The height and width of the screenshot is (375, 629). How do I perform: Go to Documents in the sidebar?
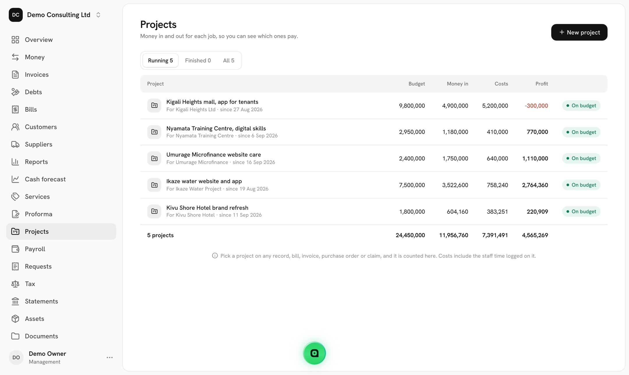pyautogui.click(x=61, y=336)
